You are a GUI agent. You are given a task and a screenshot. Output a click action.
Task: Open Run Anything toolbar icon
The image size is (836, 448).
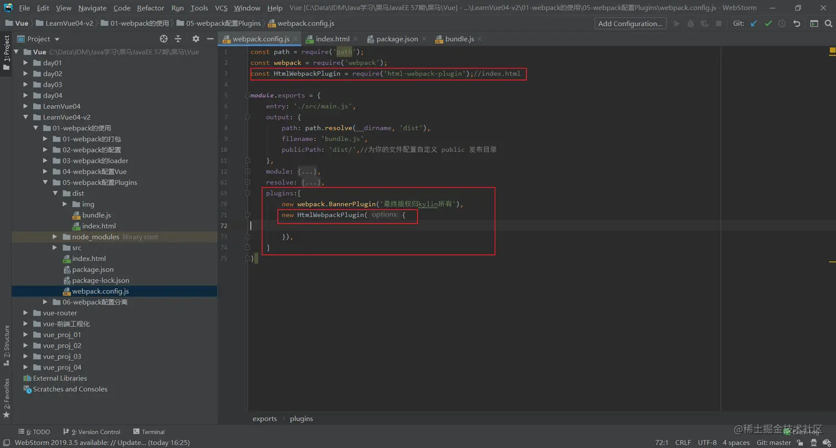coord(814,24)
